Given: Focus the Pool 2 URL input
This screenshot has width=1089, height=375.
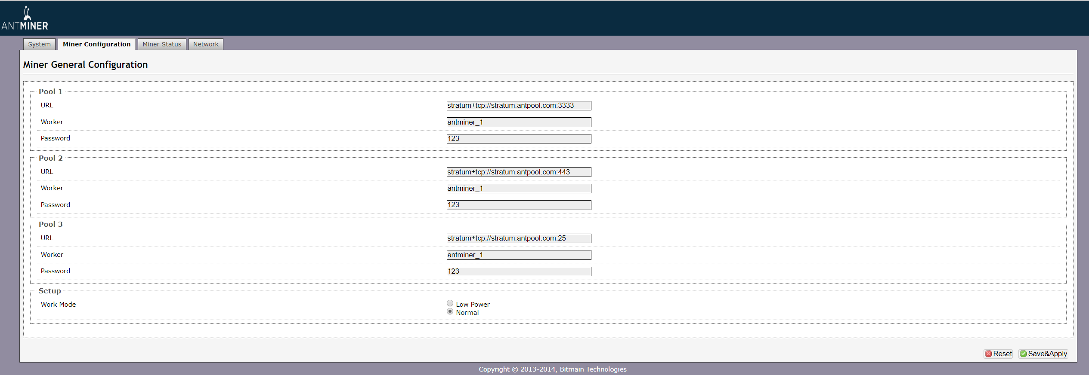Looking at the screenshot, I should pyautogui.click(x=519, y=172).
